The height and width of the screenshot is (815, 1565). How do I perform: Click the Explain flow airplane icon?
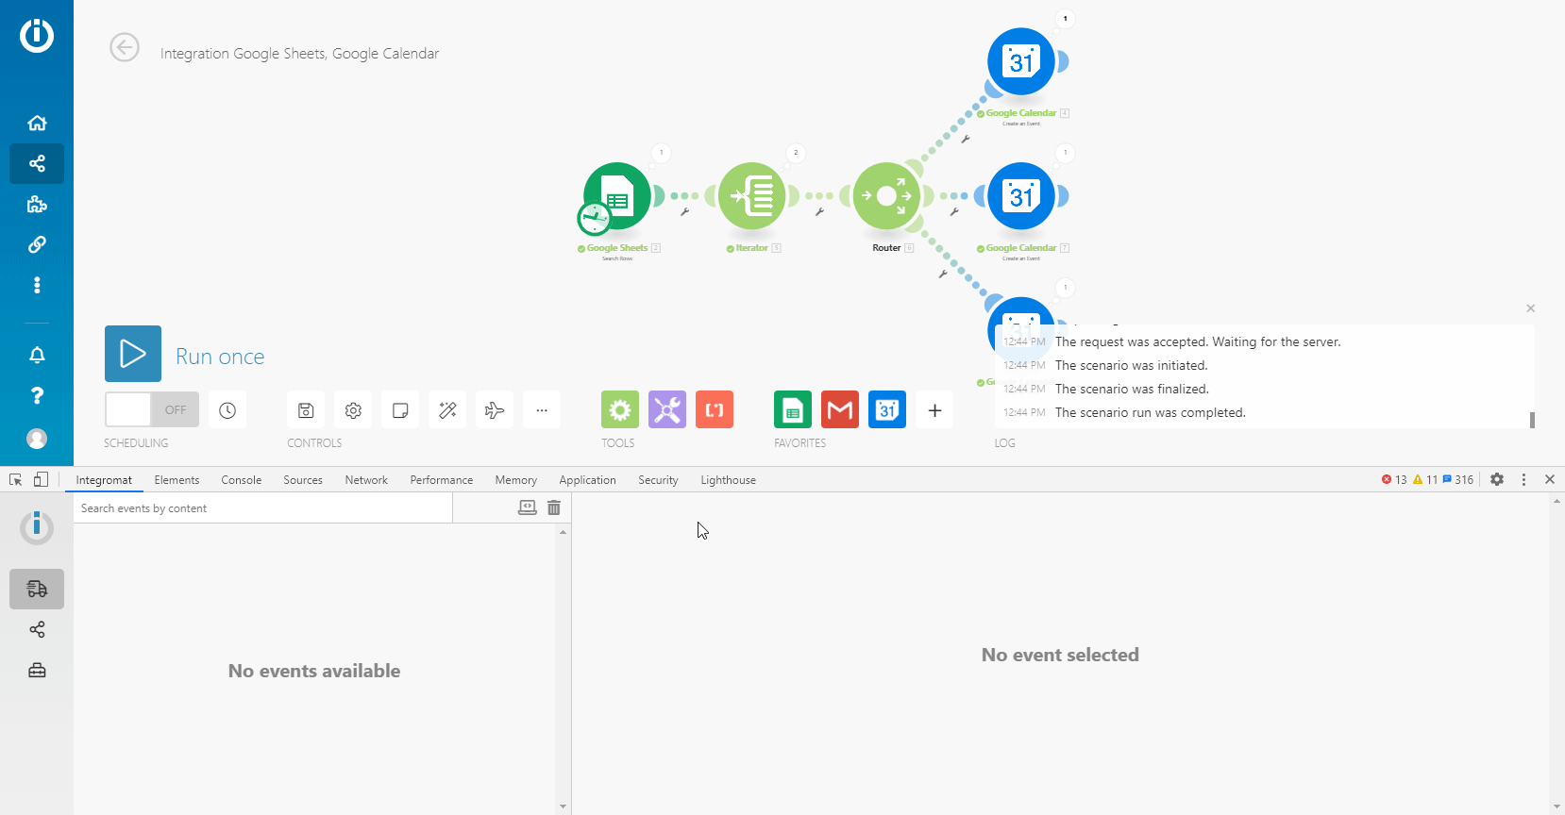495,410
